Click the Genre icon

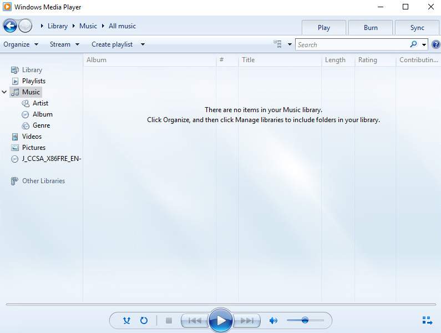pos(26,125)
